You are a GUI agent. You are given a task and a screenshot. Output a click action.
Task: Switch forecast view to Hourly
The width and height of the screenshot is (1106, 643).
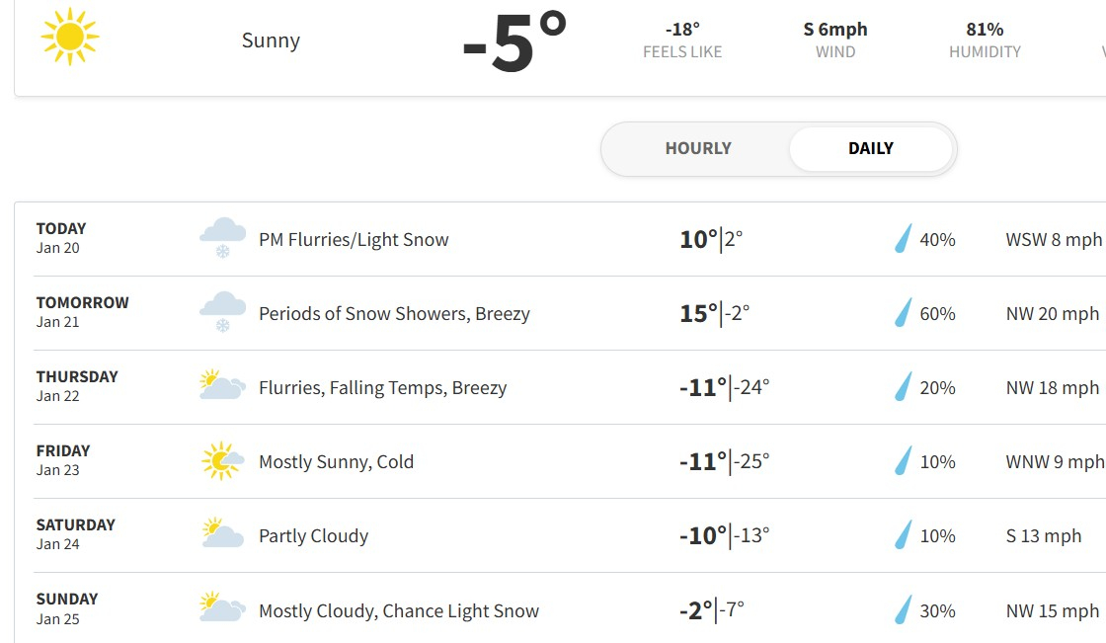coord(697,148)
